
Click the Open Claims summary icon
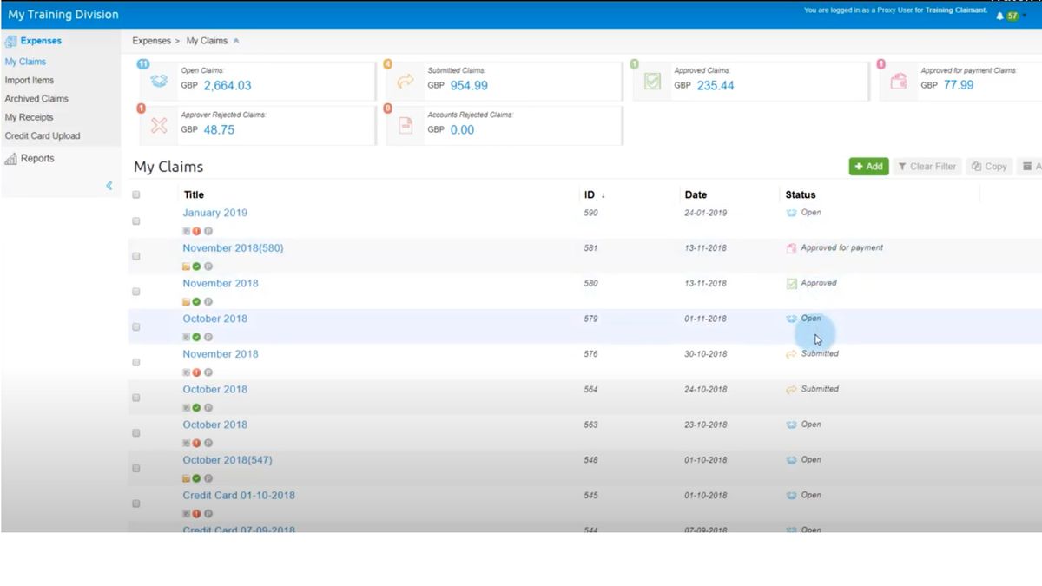pyautogui.click(x=158, y=80)
